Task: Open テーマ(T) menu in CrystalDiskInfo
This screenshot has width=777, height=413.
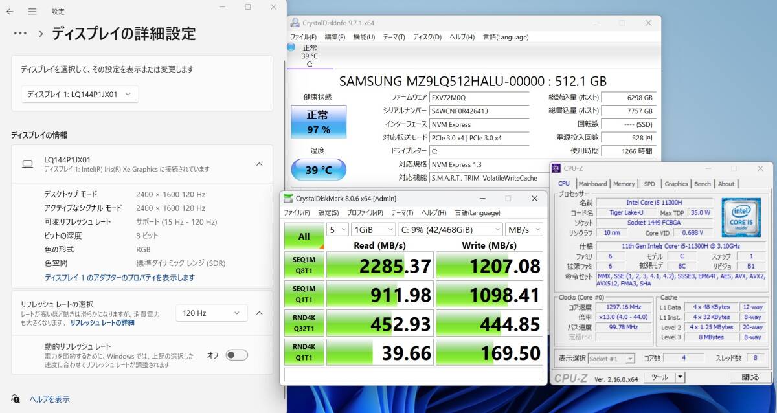Action: 394,37
